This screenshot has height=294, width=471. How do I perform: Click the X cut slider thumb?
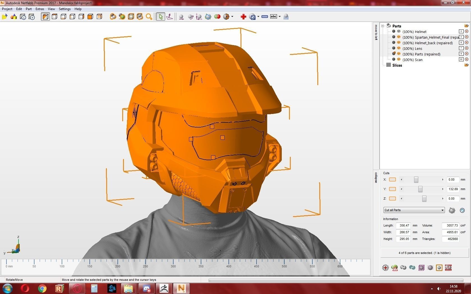pyautogui.click(x=416, y=179)
